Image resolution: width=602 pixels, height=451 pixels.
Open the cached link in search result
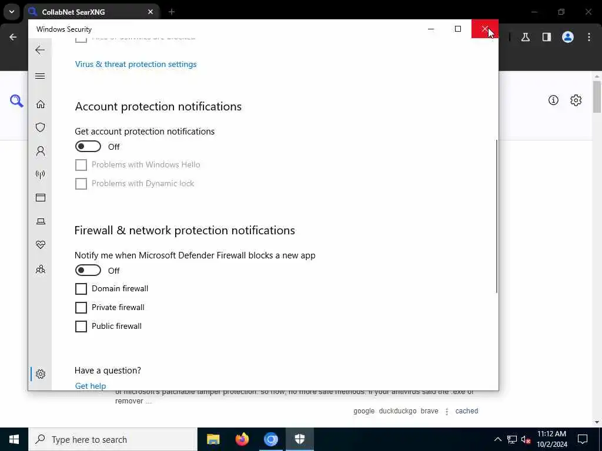point(466,410)
